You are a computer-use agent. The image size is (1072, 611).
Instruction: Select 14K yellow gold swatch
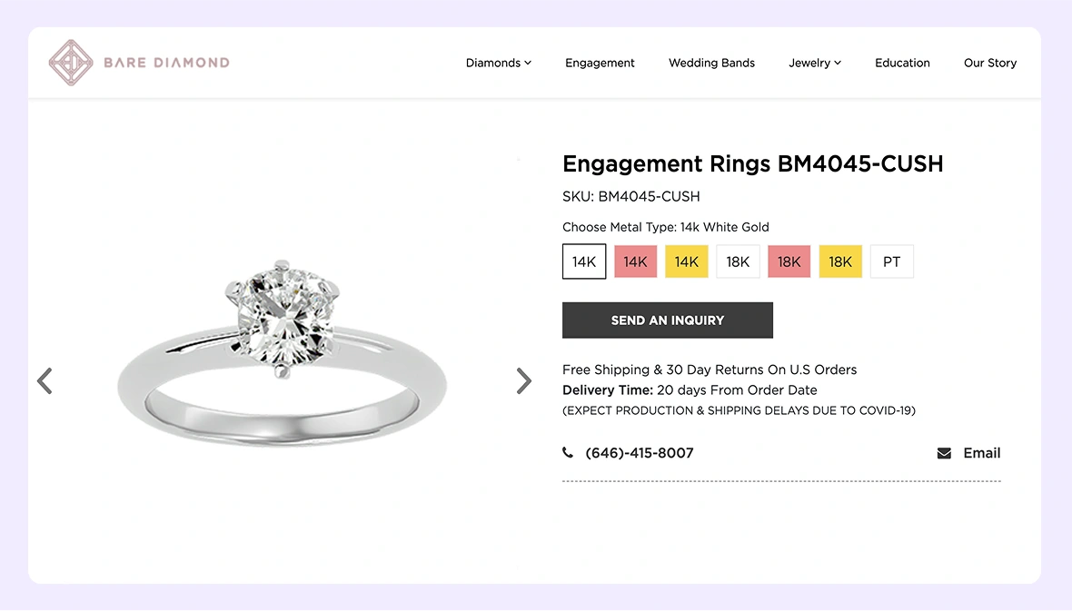687,261
